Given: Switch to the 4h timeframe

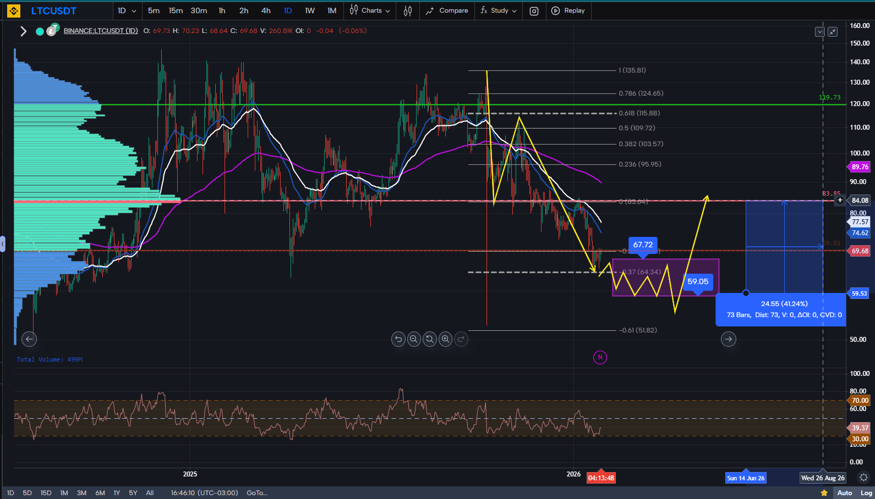Looking at the screenshot, I should tap(266, 10).
